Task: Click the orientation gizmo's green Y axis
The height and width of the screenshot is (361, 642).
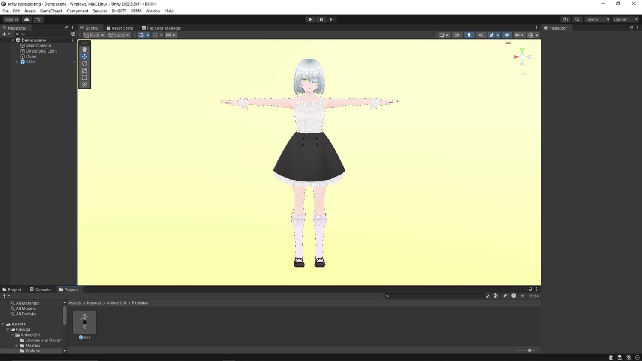Action: click(522, 51)
